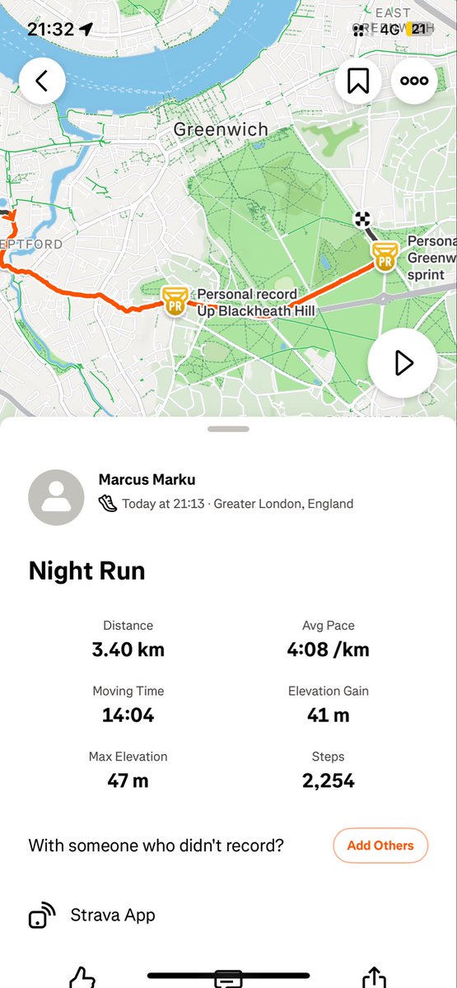The height and width of the screenshot is (988, 457).
Task: Open comments via the speech bubble icon
Action: click(228, 978)
